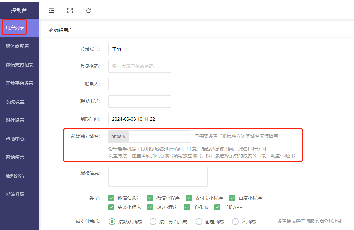The image size is (354, 230).
Task: Uncheck the QQ小程序 checkbox
Action: click(x=150, y=207)
